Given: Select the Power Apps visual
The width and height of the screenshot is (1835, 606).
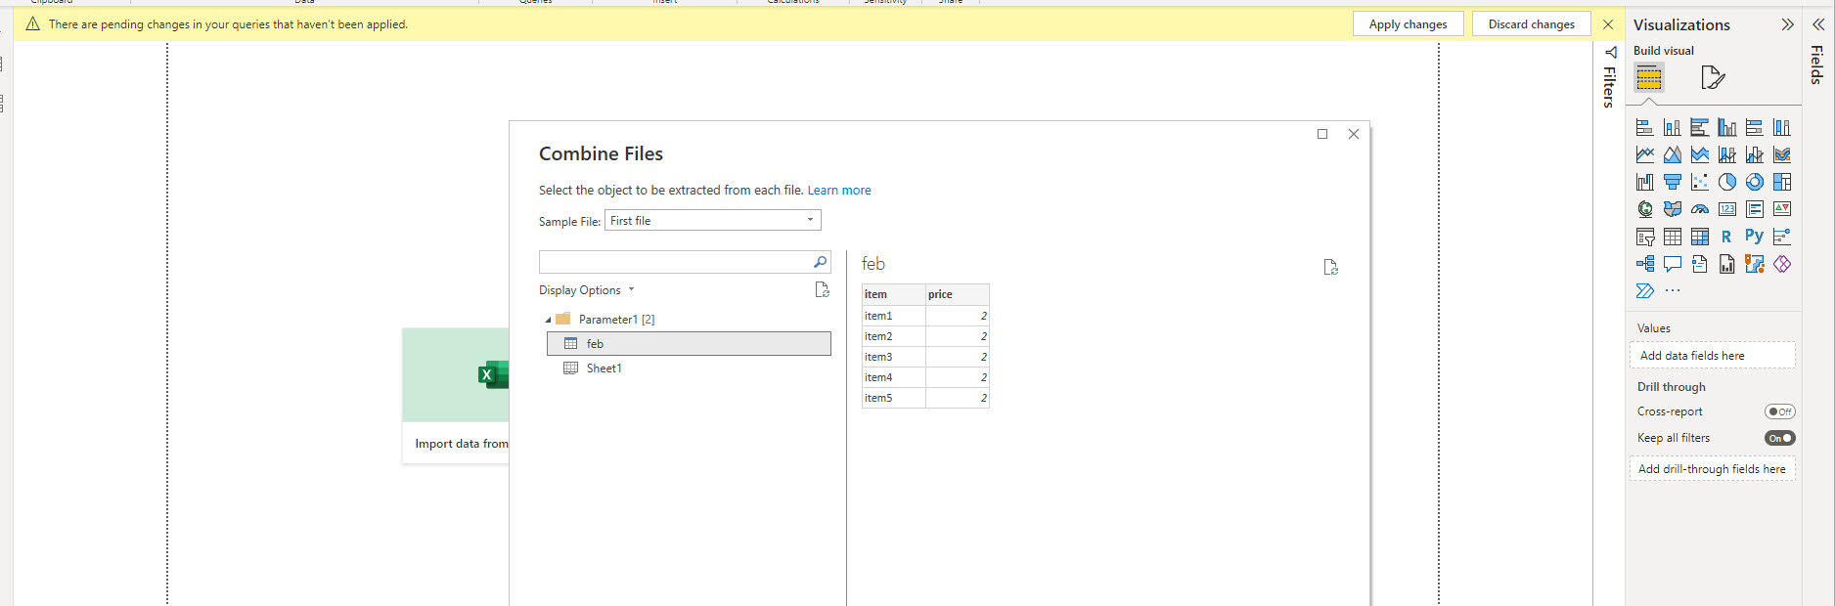Looking at the screenshot, I should coord(1782,264).
